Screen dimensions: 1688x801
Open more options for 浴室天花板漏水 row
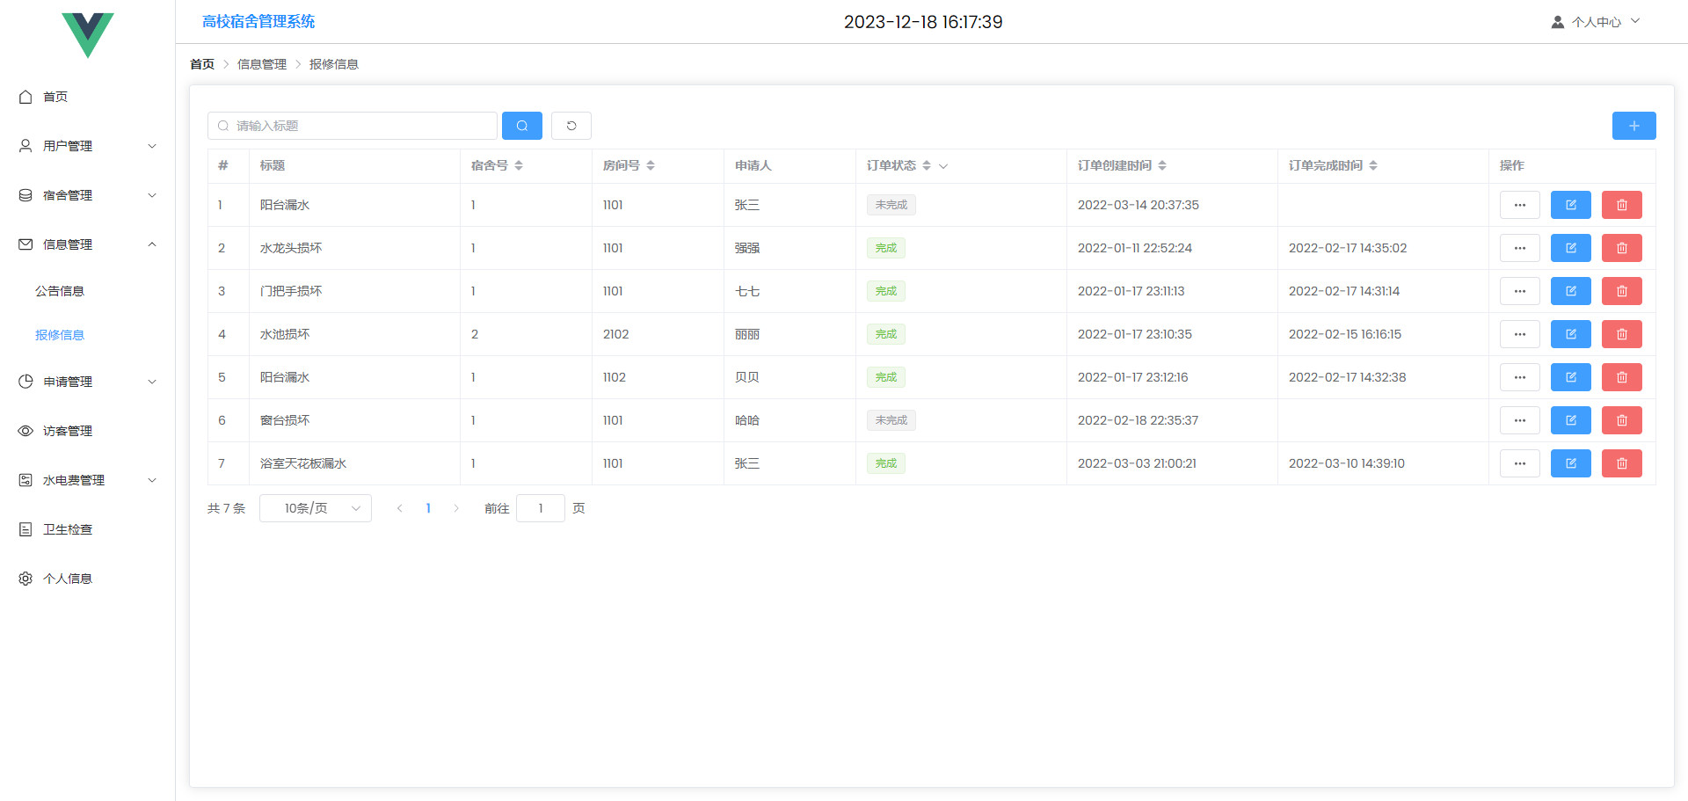[x=1519, y=463]
